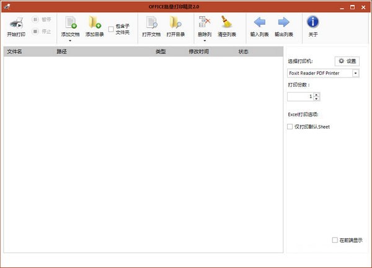Click the 输入列表 left arrow icon
The image size is (372, 268).
pos(260,24)
